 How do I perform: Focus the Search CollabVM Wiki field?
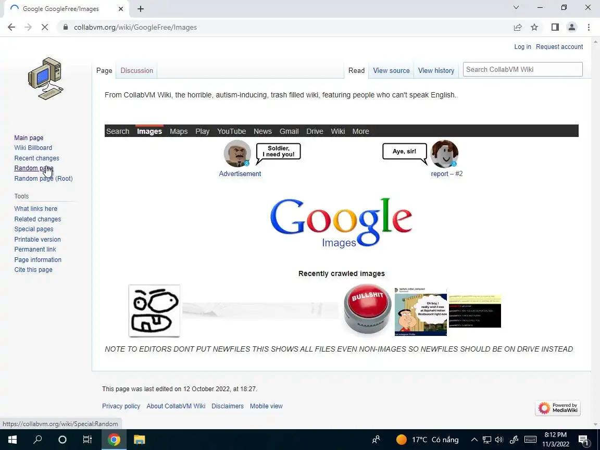pos(523,69)
